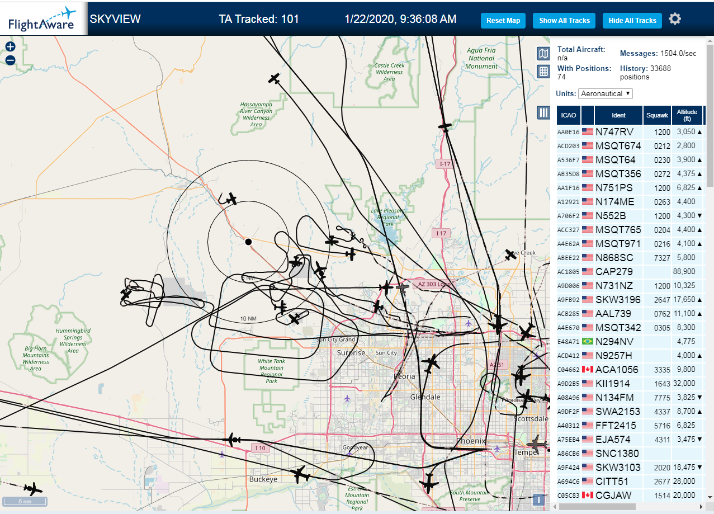Select the SNC1380 row
This screenshot has height=514, width=714.
coord(630,454)
